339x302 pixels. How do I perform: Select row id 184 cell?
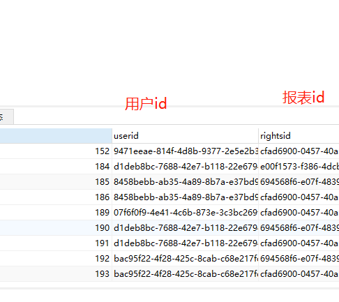[x=56, y=167]
